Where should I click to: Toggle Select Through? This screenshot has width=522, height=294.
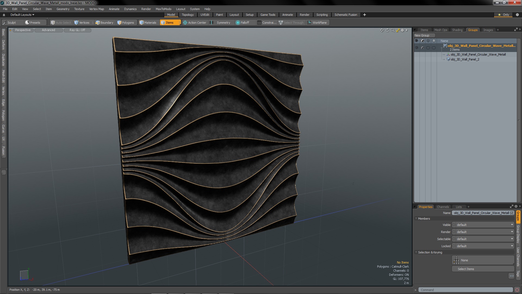click(291, 23)
